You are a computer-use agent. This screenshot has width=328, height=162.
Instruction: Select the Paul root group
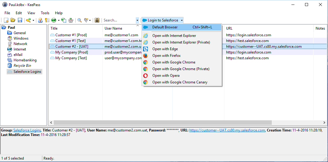point(11,28)
